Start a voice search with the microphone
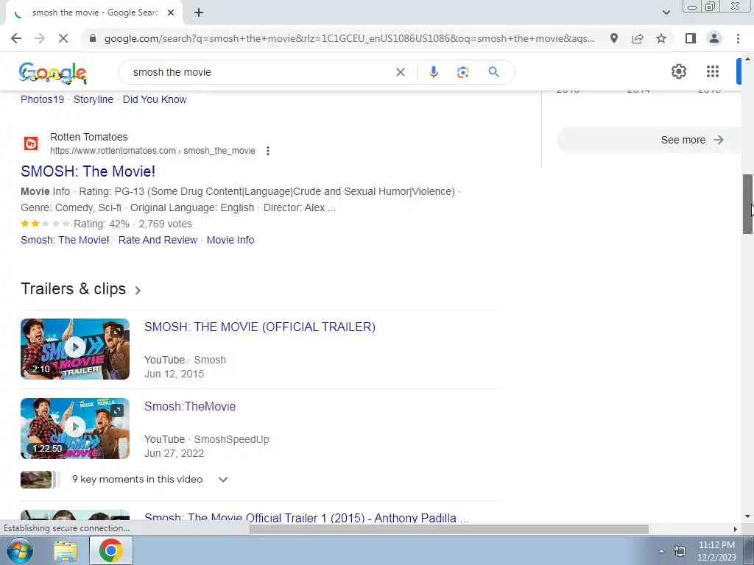The width and height of the screenshot is (754, 565). [x=433, y=72]
